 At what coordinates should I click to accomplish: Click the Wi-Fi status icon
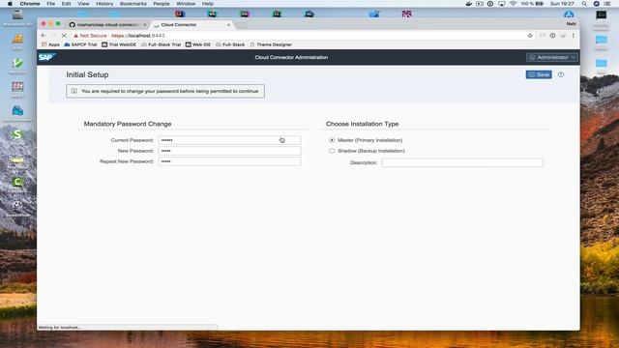[513, 4]
